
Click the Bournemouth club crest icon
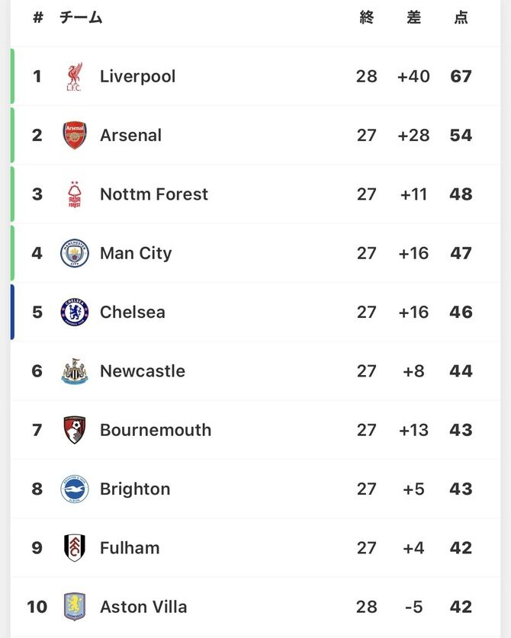pos(75,430)
